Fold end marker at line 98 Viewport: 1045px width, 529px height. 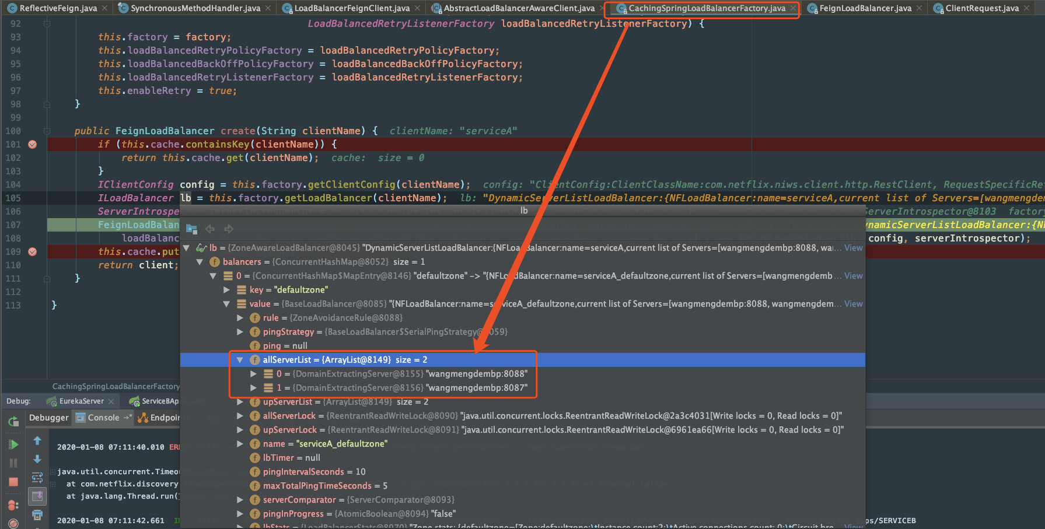(47, 104)
